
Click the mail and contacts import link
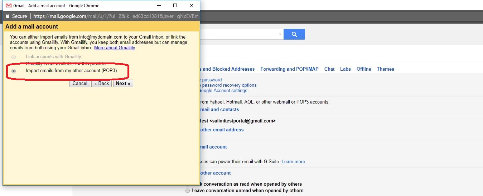[x=219, y=109]
